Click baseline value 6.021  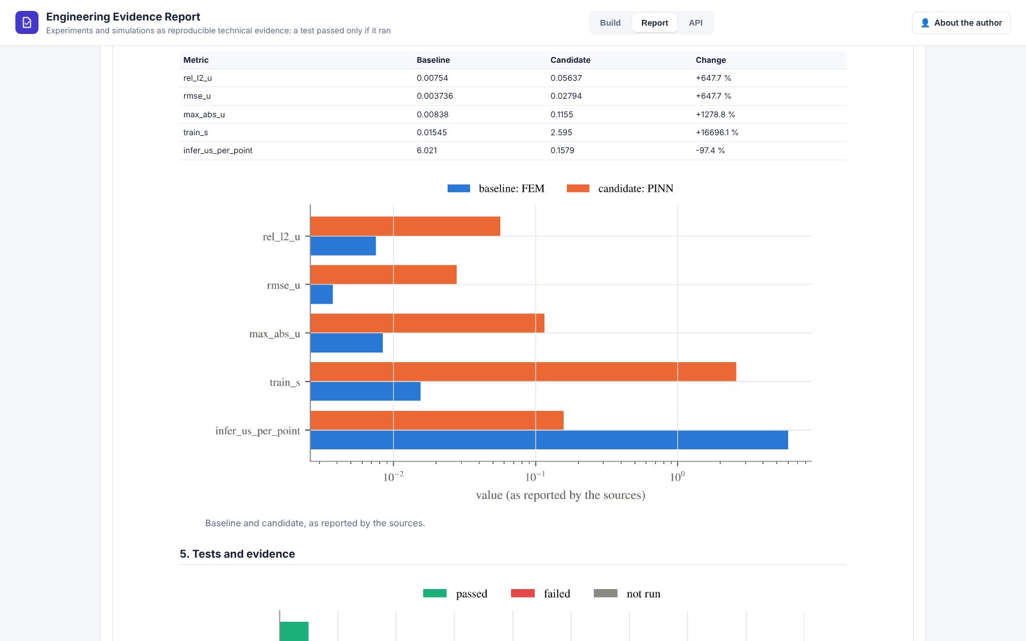point(426,150)
